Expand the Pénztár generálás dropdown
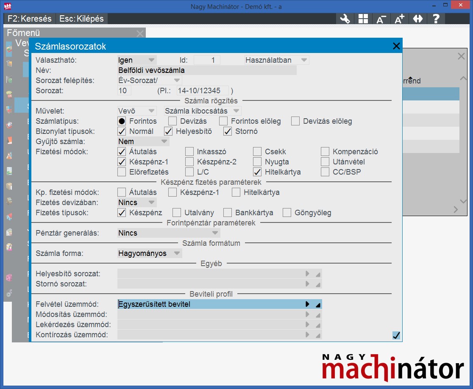The height and width of the screenshot is (389, 473). (169, 233)
